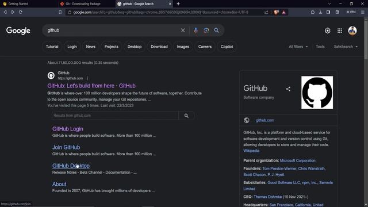Open the tab search dropdown arrow
This screenshot has height=207, width=368.
coord(329,4)
